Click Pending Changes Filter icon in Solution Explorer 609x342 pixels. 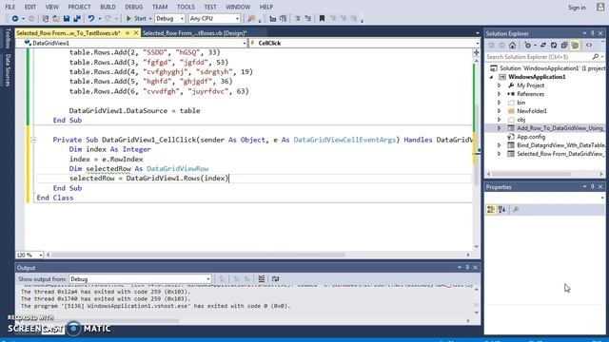[527, 46]
